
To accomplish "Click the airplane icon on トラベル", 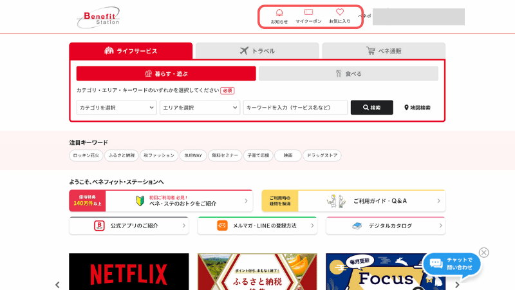I will [244, 51].
